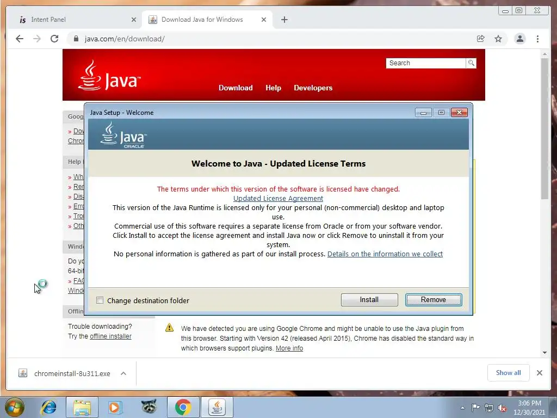Click the network tray icon

489,408
